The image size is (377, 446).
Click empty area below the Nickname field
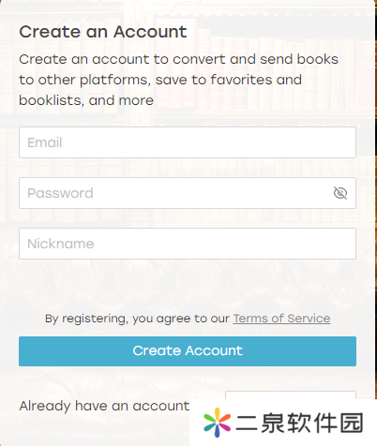[188, 284]
